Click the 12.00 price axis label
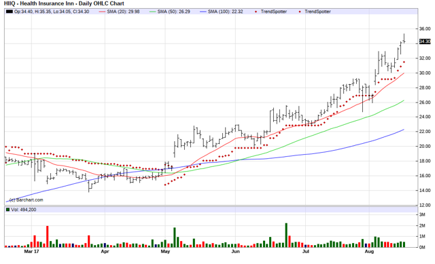 (x=425, y=205)
